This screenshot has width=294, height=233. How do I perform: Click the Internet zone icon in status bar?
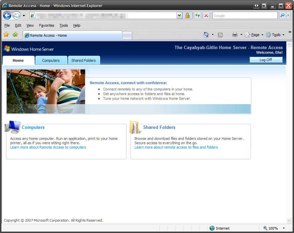coord(212,228)
